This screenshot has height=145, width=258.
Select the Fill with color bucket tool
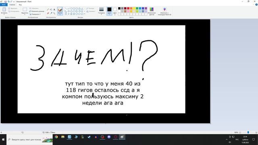click(x=51, y=10)
